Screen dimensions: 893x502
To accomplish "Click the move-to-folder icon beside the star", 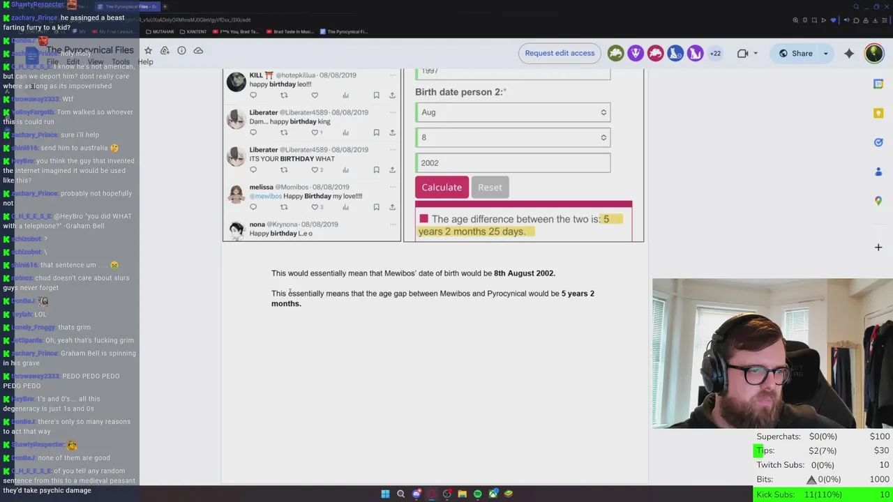I will [x=165, y=51].
